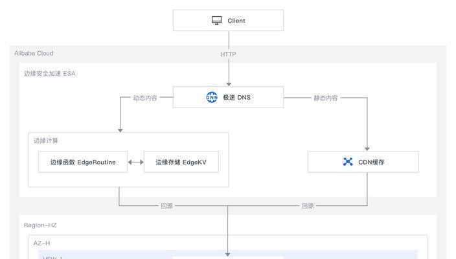Click the 边缘安全加速 ESA label

(49, 74)
